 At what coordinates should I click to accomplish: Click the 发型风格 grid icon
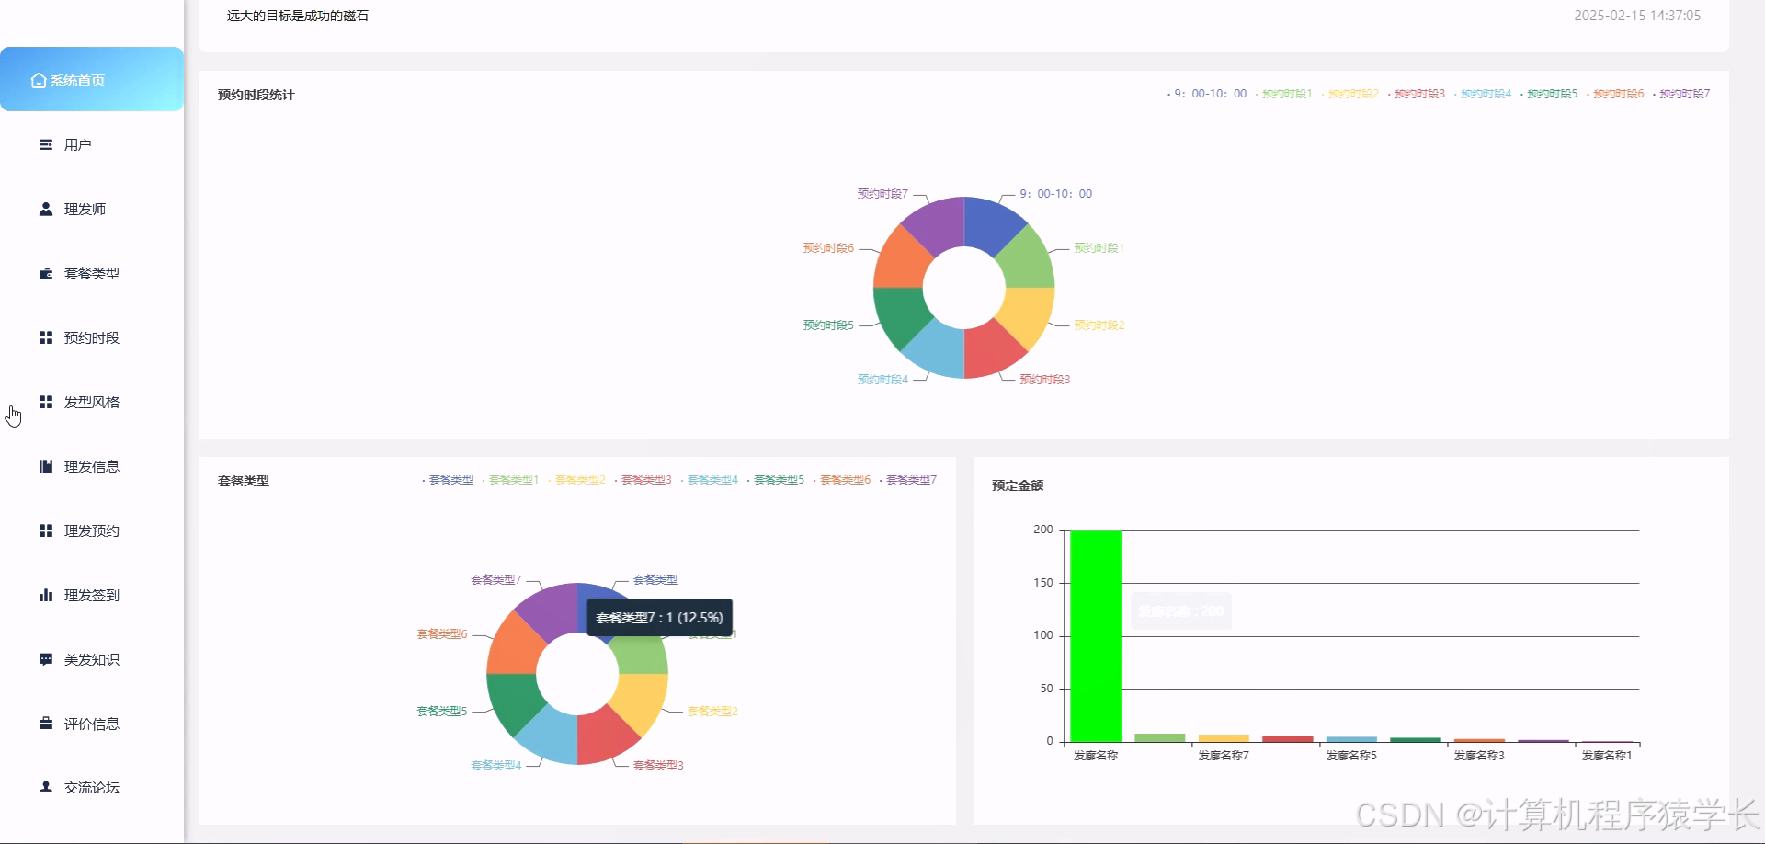[46, 402]
